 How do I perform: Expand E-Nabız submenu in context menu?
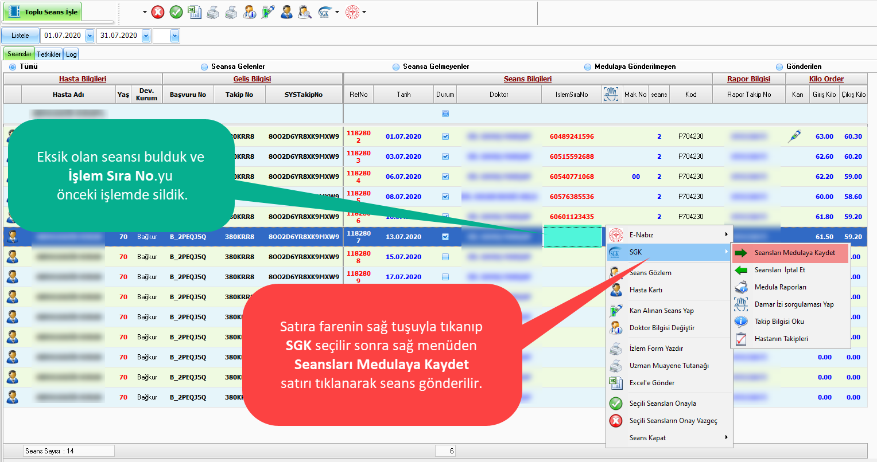(x=669, y=235)
